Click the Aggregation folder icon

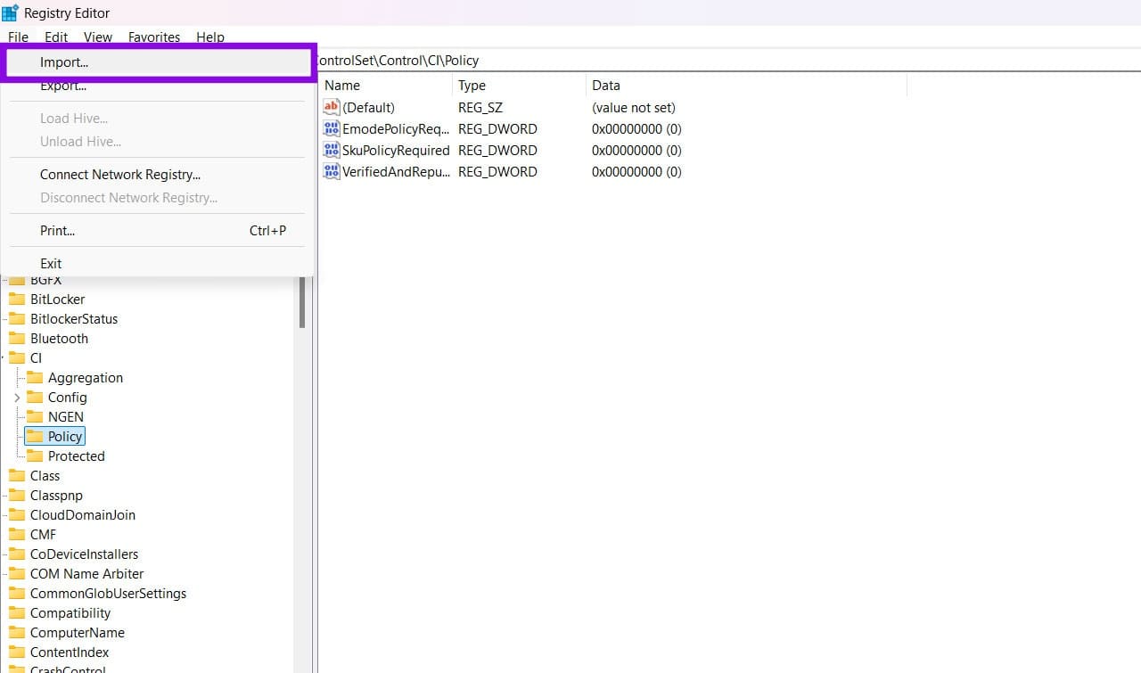pyautogui.click(x=35, y=377)
